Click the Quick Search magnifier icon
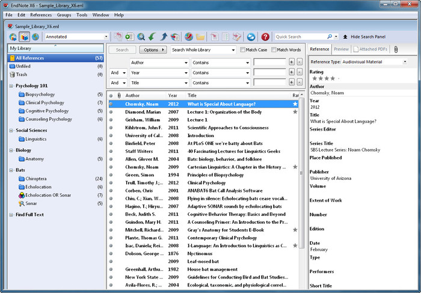The image size is (421, 293). (x=330, y=37)
